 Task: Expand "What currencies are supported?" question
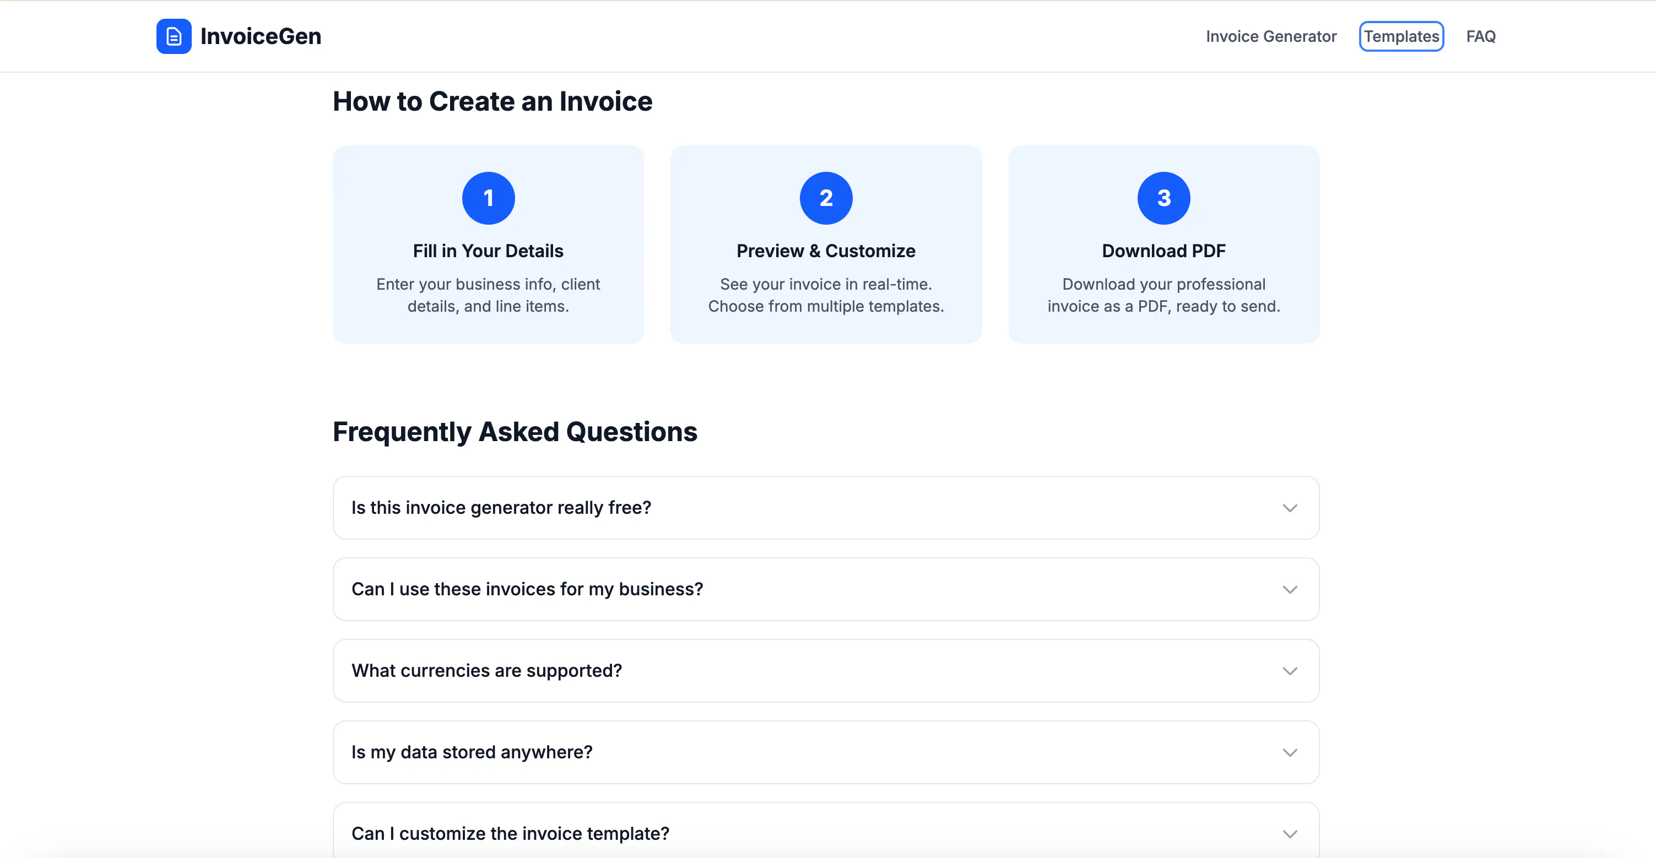(x=826, y=671)
